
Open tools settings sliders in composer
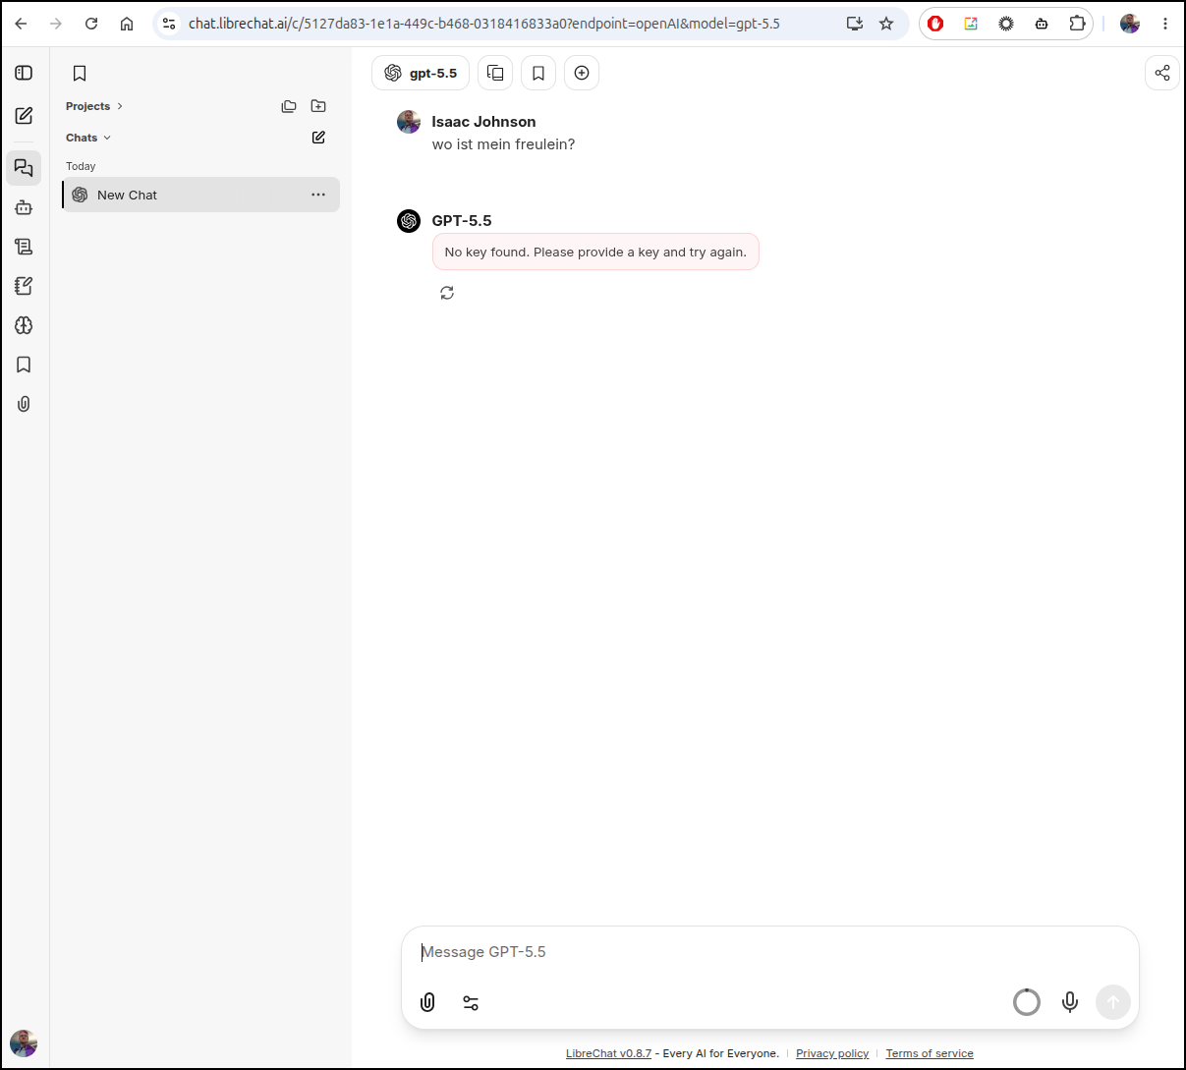coord(471,1002)
